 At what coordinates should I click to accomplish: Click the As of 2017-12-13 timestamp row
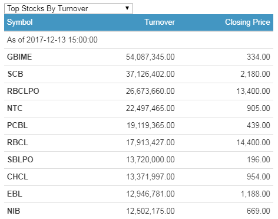(x=138, y=40)
